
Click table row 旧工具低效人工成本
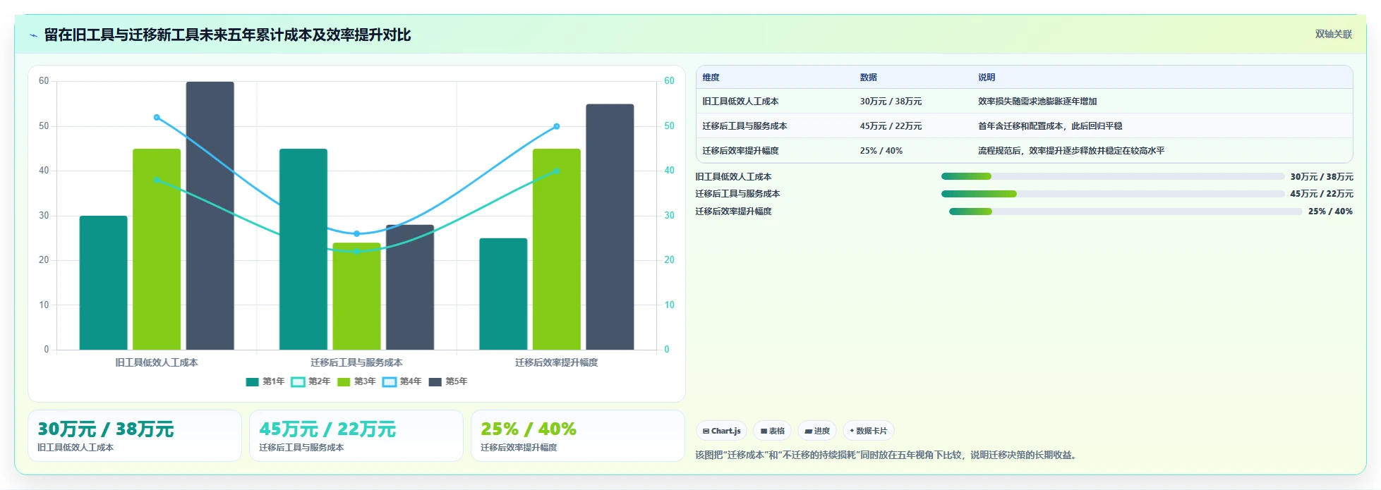(1024, 102)
